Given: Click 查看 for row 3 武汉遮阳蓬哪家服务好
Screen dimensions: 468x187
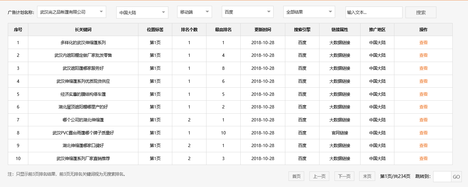Looking at the screenshot, I should (x=423, y=68).
